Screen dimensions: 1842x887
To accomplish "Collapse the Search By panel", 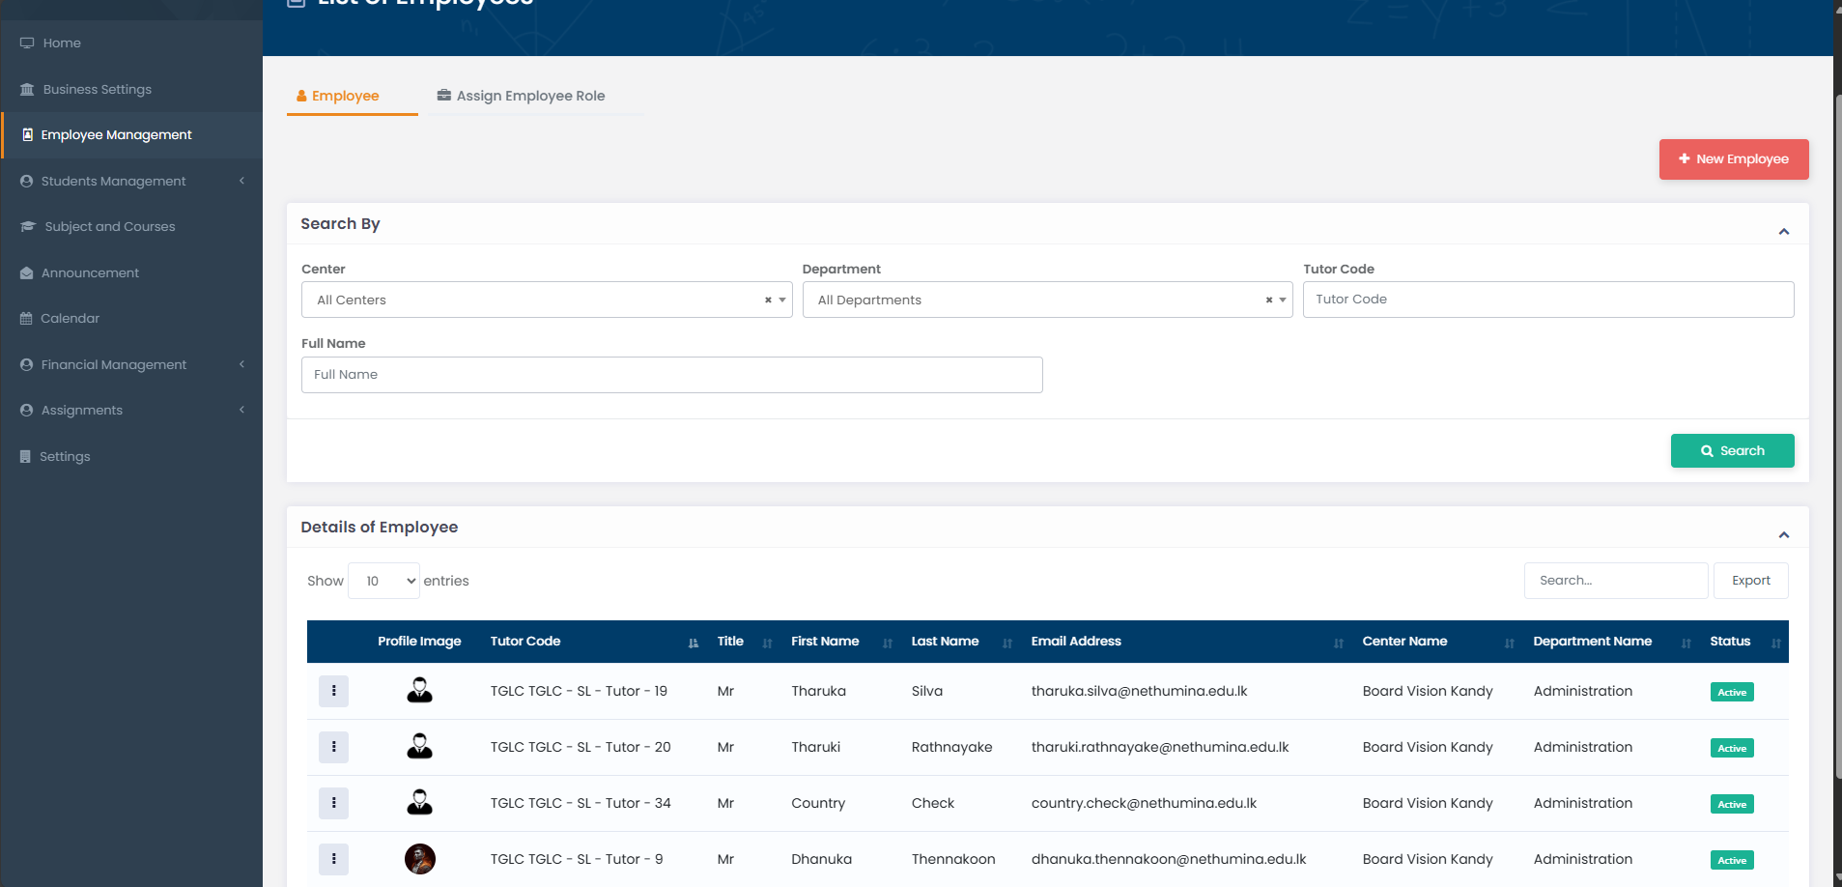I will coord(1783,231).
